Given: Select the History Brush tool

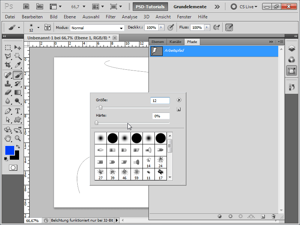Looking at the screenshot, I should (x=18, y=84).
